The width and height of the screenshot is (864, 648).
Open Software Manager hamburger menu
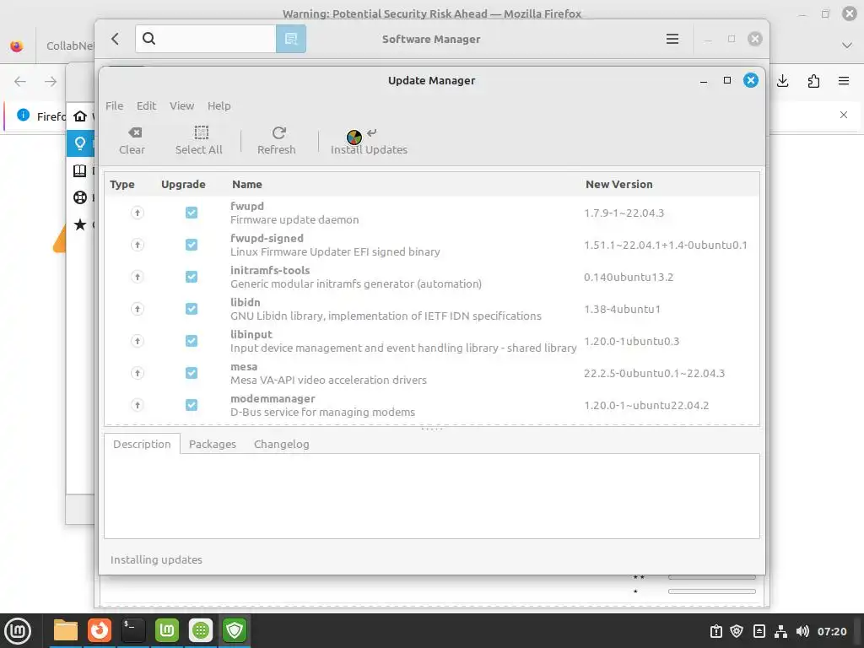(x=672, y=39)
